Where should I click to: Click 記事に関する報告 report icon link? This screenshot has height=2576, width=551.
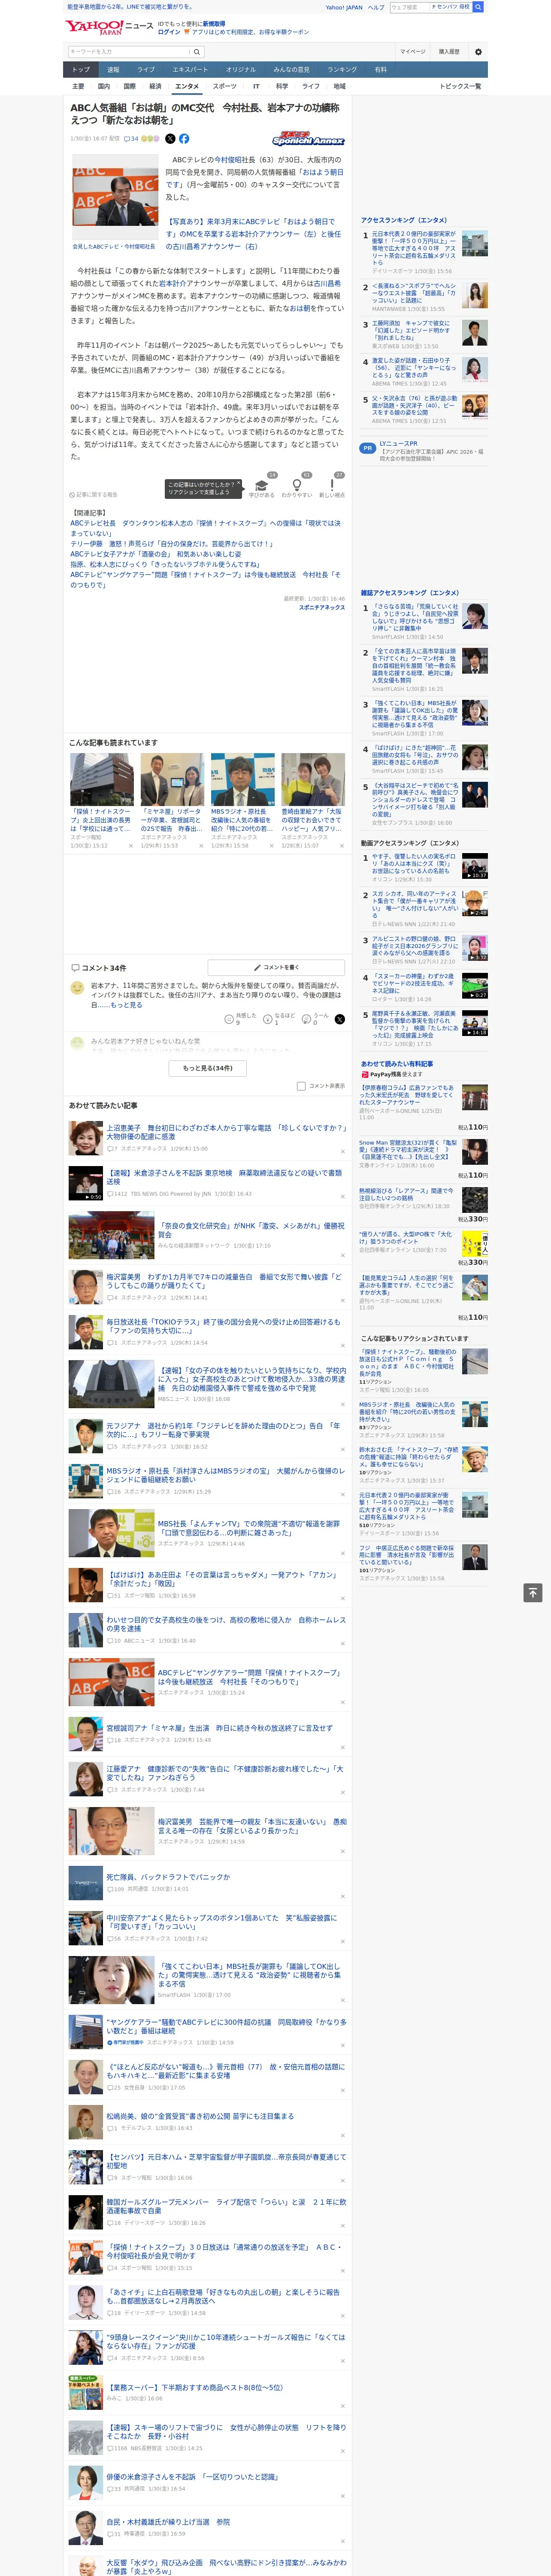click(93, 494)
